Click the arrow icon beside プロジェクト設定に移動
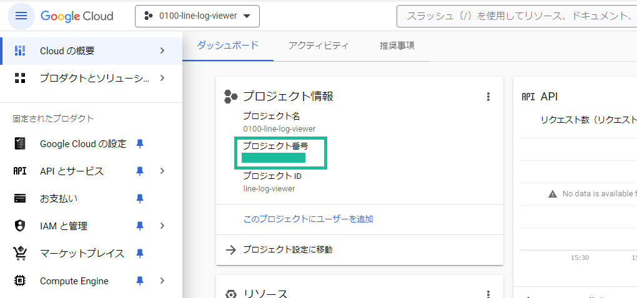Screen dimensions: 637x298 coord(230,250)
